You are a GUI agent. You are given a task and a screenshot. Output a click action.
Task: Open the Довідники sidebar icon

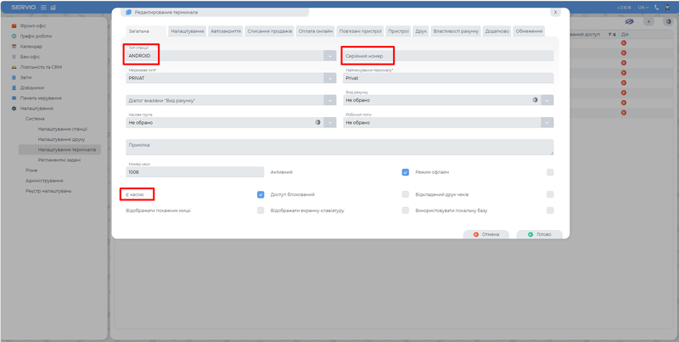[14, 87]
